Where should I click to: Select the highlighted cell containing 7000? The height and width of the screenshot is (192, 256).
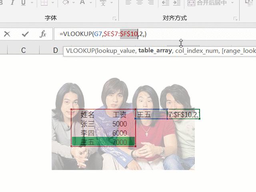[120, 142]
